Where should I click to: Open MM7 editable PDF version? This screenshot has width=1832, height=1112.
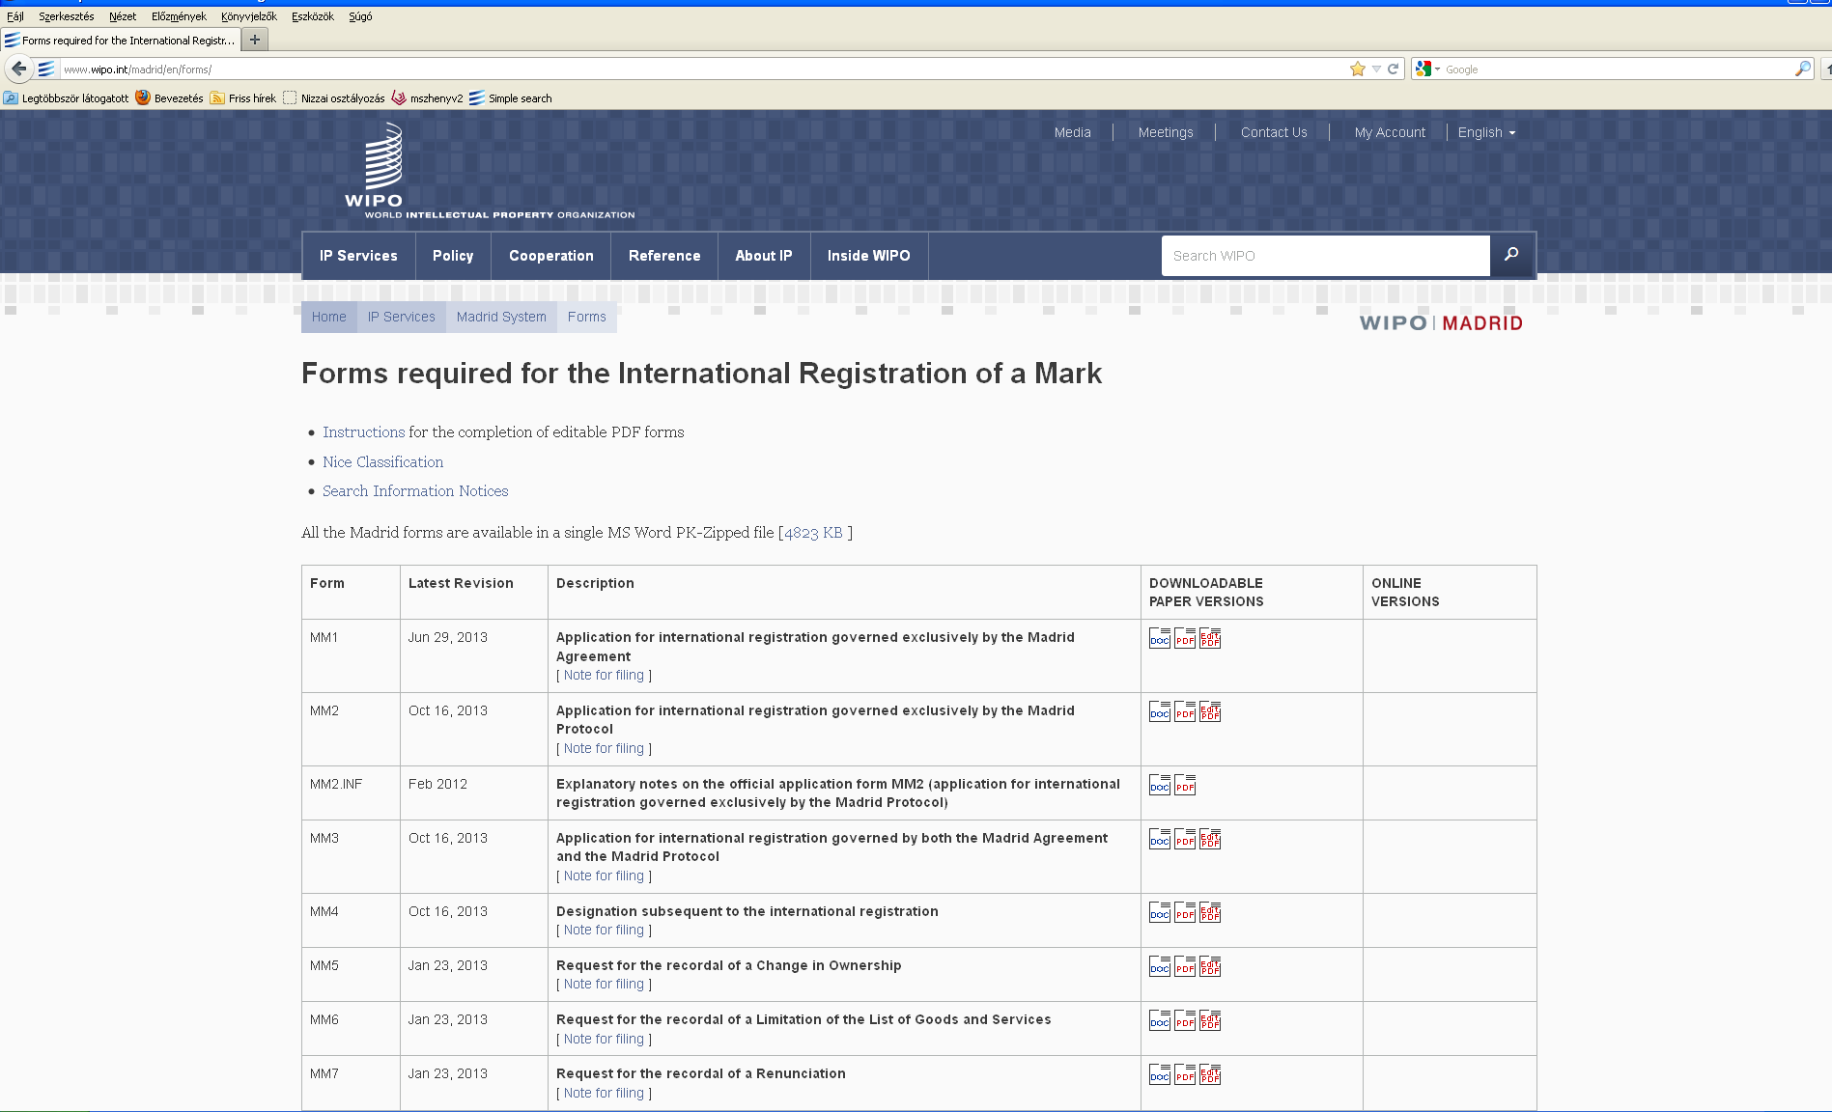(1210, 1074)
